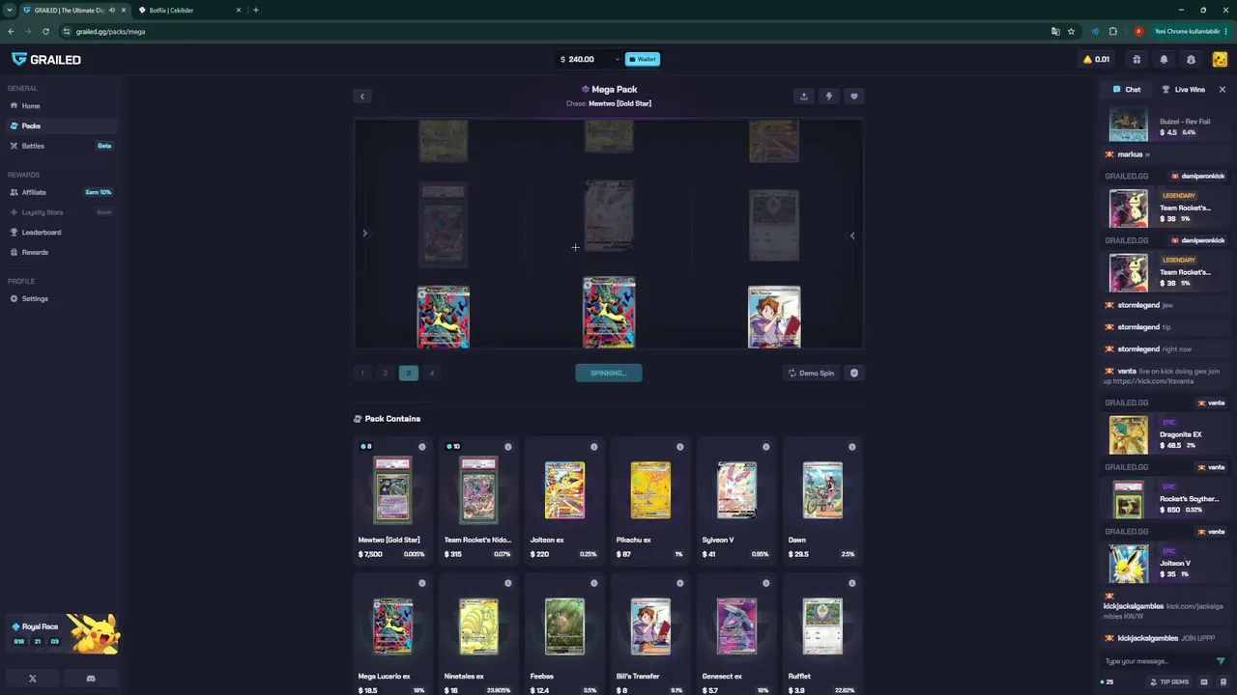Click the 0.01 coin balance
This screenshot has height=695, width=1237.
click(x=1096, y=60)
